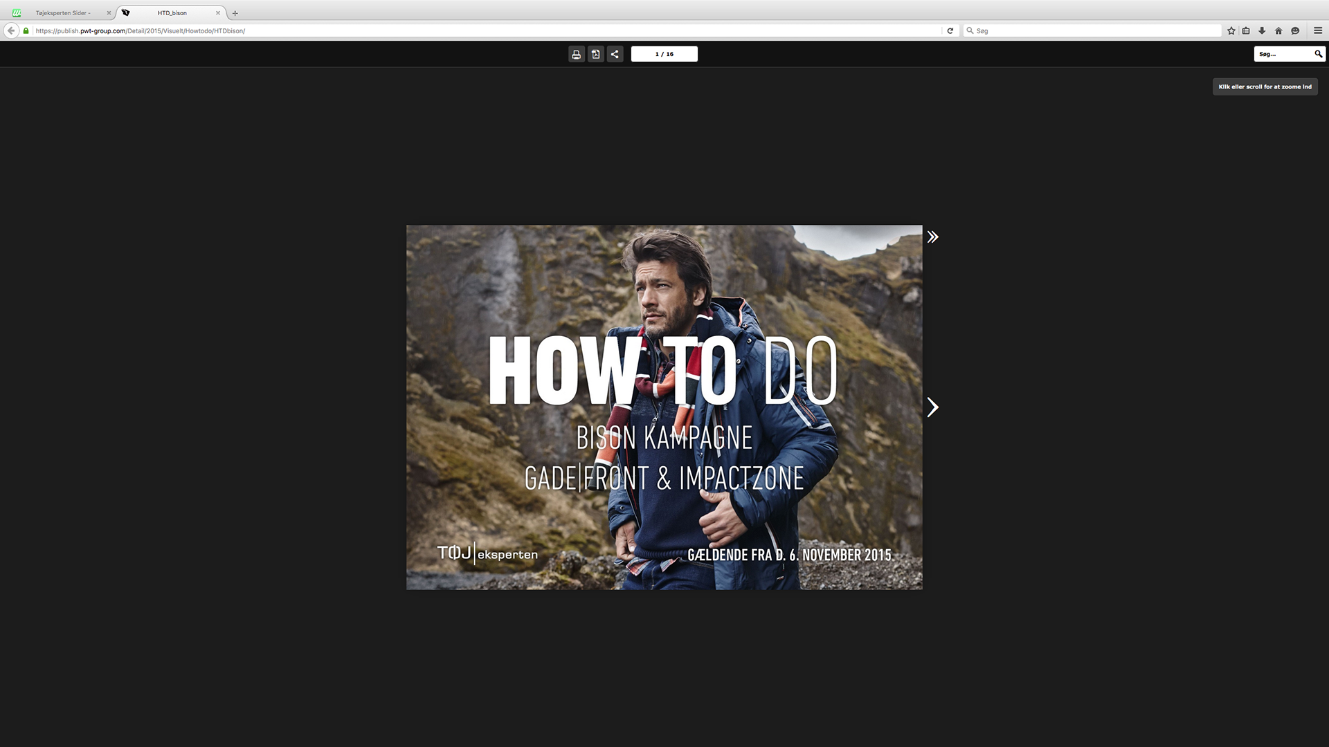
Task: Reload the page
Action: click(950, 30)
